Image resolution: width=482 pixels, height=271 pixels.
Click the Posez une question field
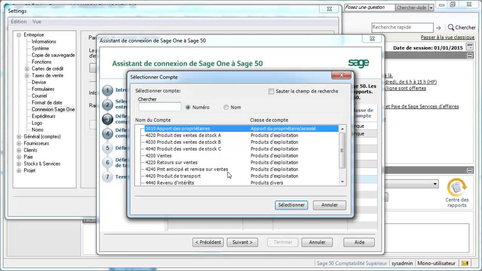click(x=369, y=8)
